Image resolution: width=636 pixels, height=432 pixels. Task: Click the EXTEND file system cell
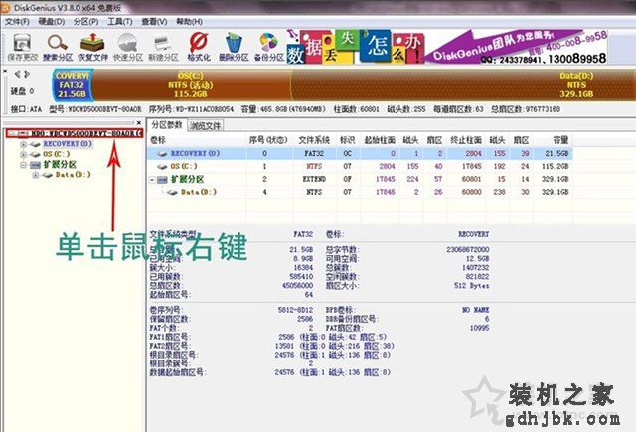point(314,179)
